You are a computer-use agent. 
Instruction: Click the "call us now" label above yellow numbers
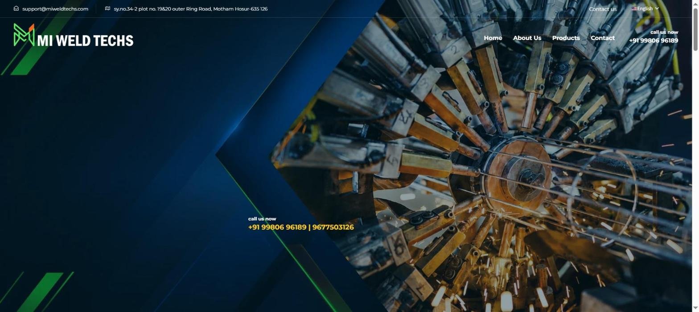pos(262,219)
